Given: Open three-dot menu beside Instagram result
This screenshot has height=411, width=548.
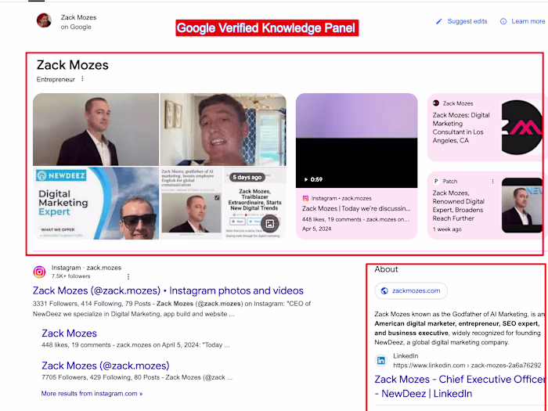Looking at the screenshot, I should pos(128,277).
